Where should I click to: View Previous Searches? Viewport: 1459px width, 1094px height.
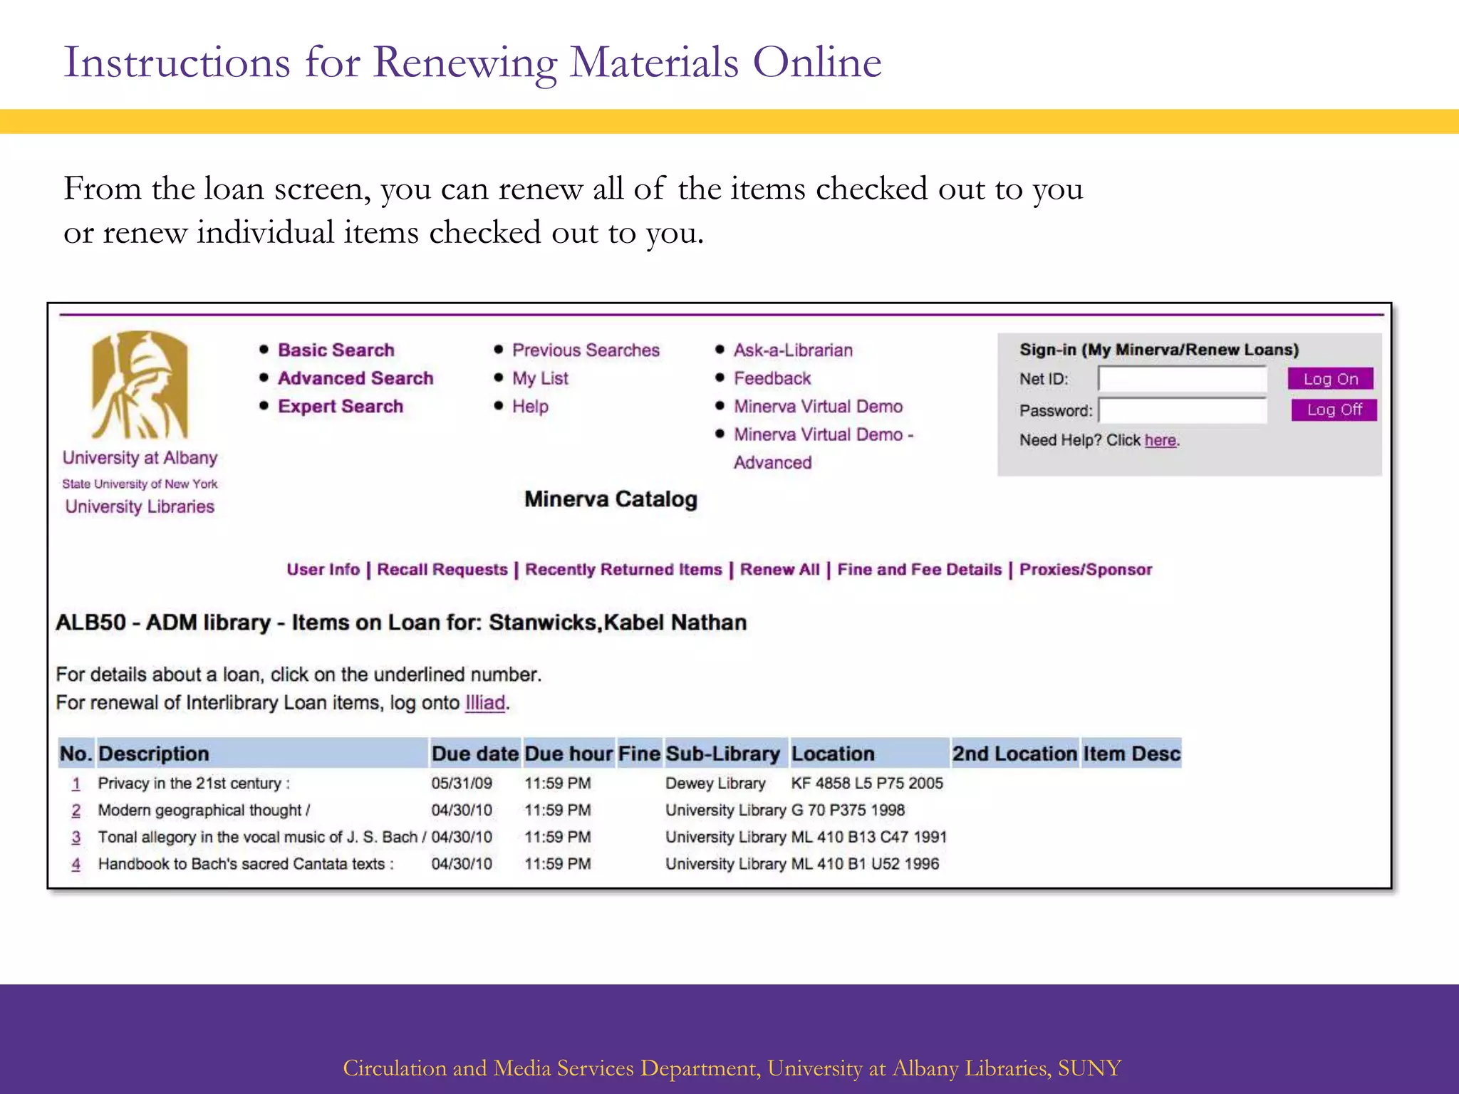point(585,350)
